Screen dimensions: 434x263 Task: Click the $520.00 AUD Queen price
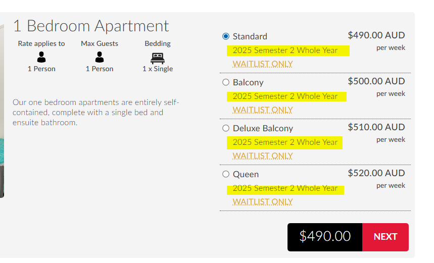point(376,173)
